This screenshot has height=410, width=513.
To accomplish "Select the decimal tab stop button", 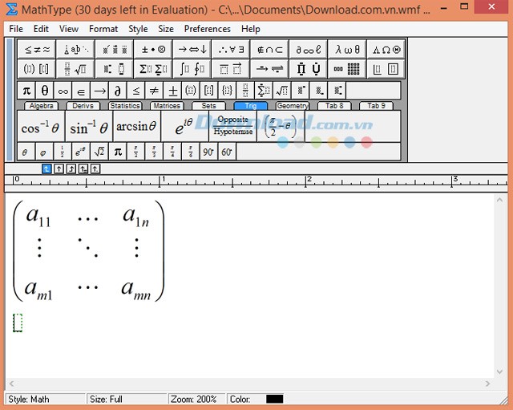I will click(x=95, y=169).
